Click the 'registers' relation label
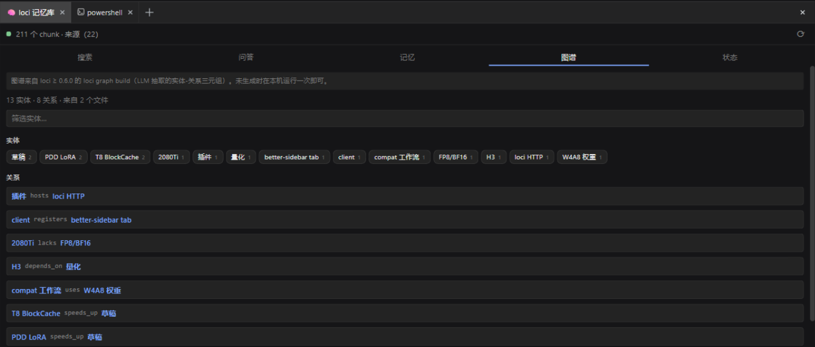The height and width of the screenshot is (347, 815). [50, 219]
